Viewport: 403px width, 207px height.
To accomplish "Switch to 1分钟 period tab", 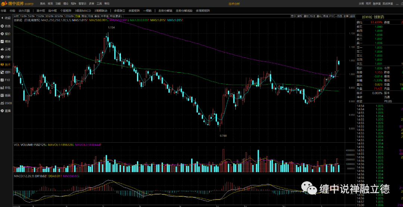I will tap(24, 16).
